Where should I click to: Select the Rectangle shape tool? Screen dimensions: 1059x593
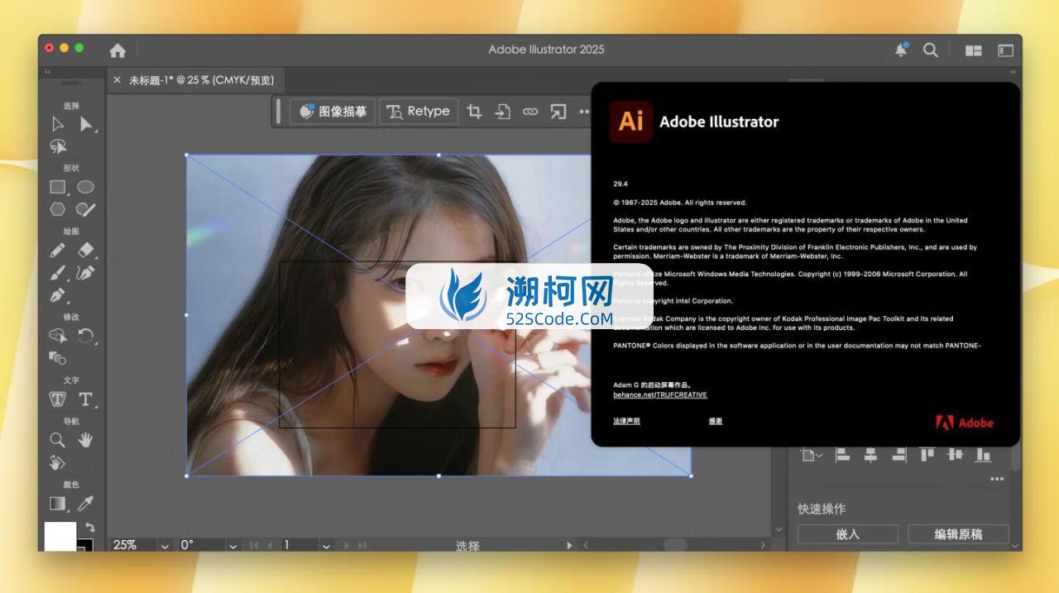[x=58, y=187]
